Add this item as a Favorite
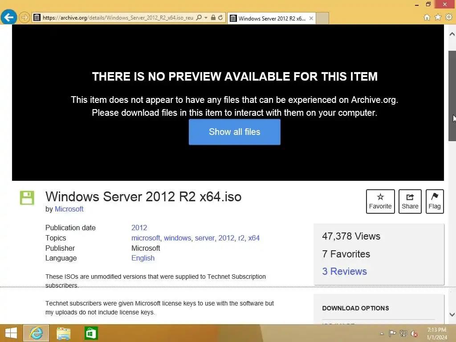 (380, 202)
